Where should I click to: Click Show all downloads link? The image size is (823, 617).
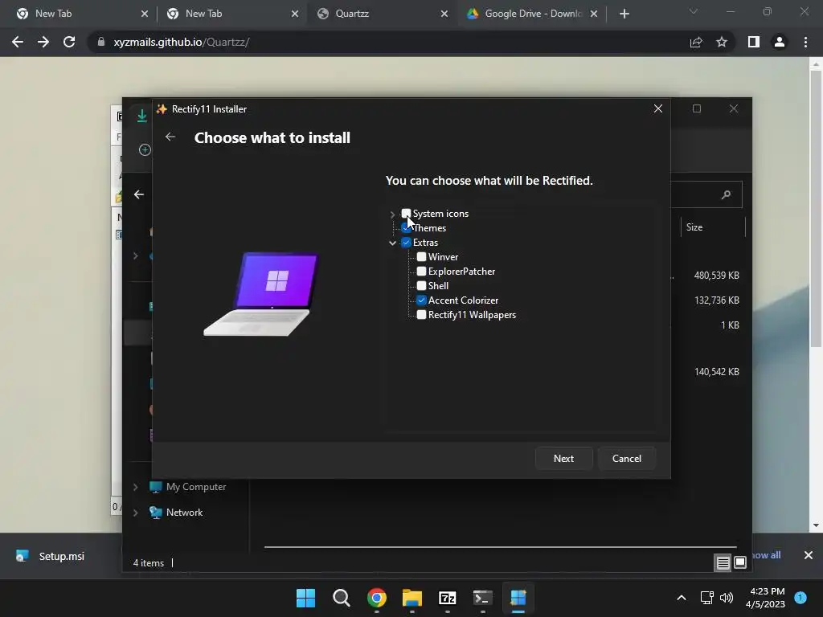pos(767,555)
